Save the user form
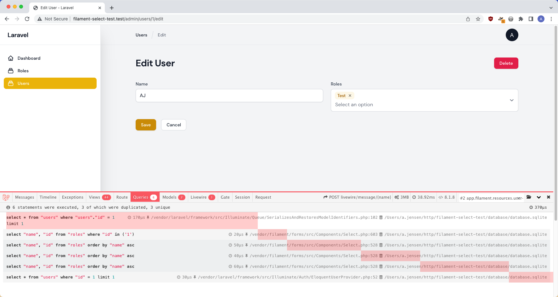 [x=146, y=125]
